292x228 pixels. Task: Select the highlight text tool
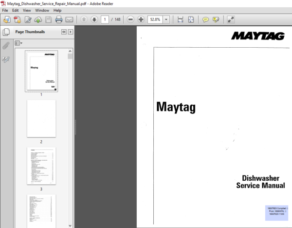coord(216,19)
